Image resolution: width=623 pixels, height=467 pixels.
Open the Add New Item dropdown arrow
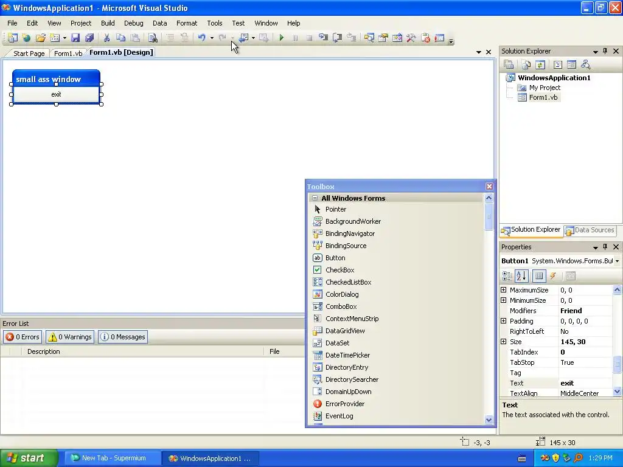click(64, 38)
